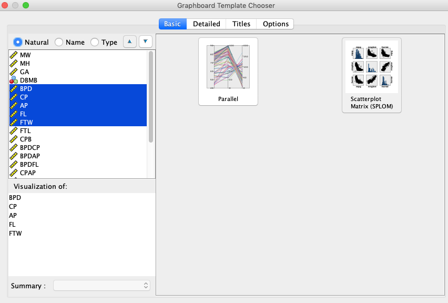Switch to the Detailed tab
The width and height of the screenshot is (448, 303).
click(x=206, y=24)
